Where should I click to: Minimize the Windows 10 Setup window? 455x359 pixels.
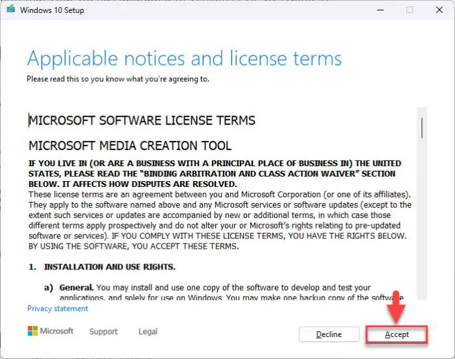(x=380, y=10)
